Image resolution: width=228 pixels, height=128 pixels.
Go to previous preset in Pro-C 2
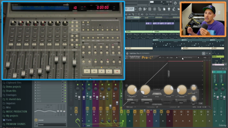[x=177, y=58]
